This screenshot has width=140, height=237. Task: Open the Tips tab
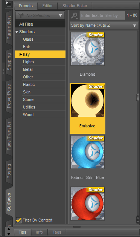pos(23,232)
